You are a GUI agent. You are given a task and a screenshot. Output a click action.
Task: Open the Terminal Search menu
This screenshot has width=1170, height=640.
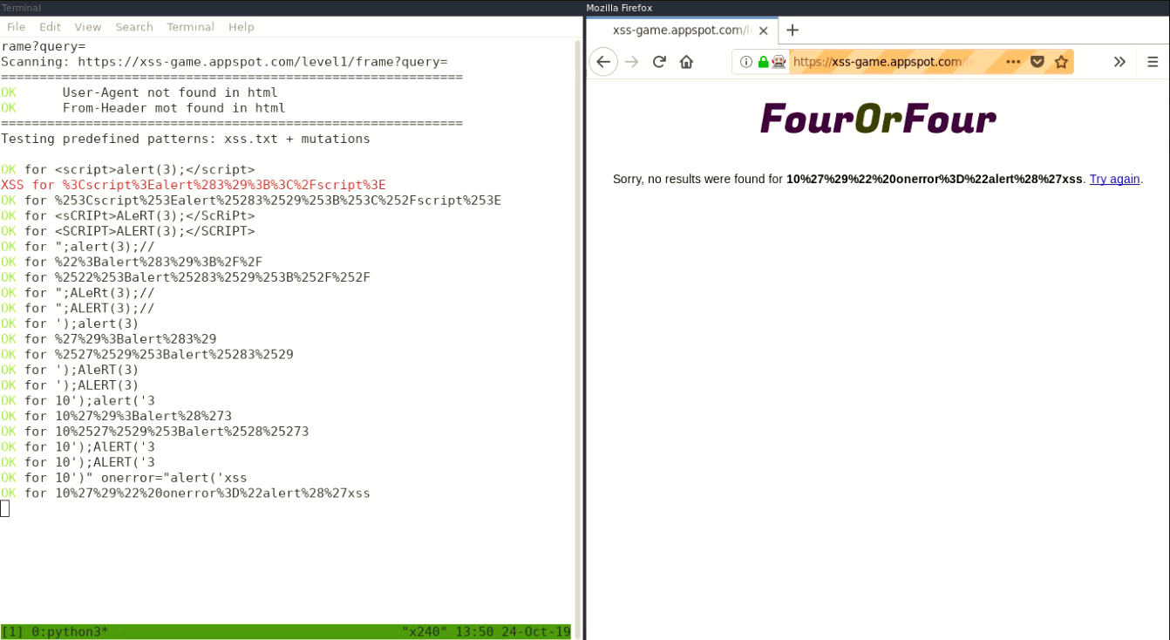point(134,27)
